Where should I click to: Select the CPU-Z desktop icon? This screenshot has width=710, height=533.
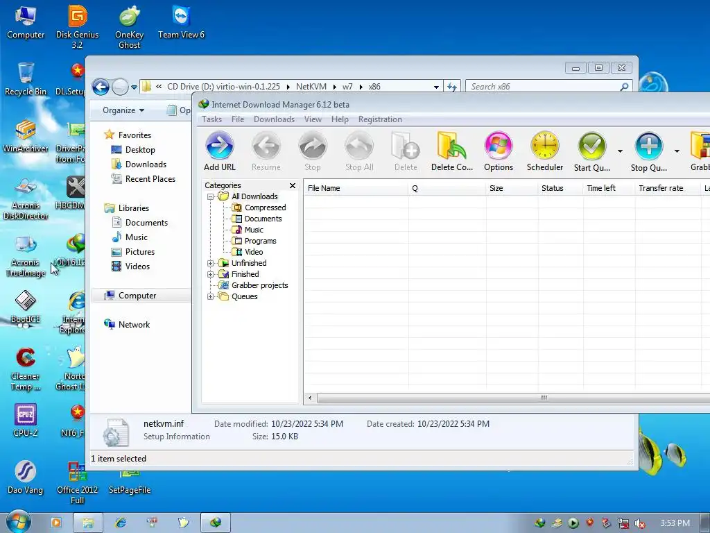(26, 420)
